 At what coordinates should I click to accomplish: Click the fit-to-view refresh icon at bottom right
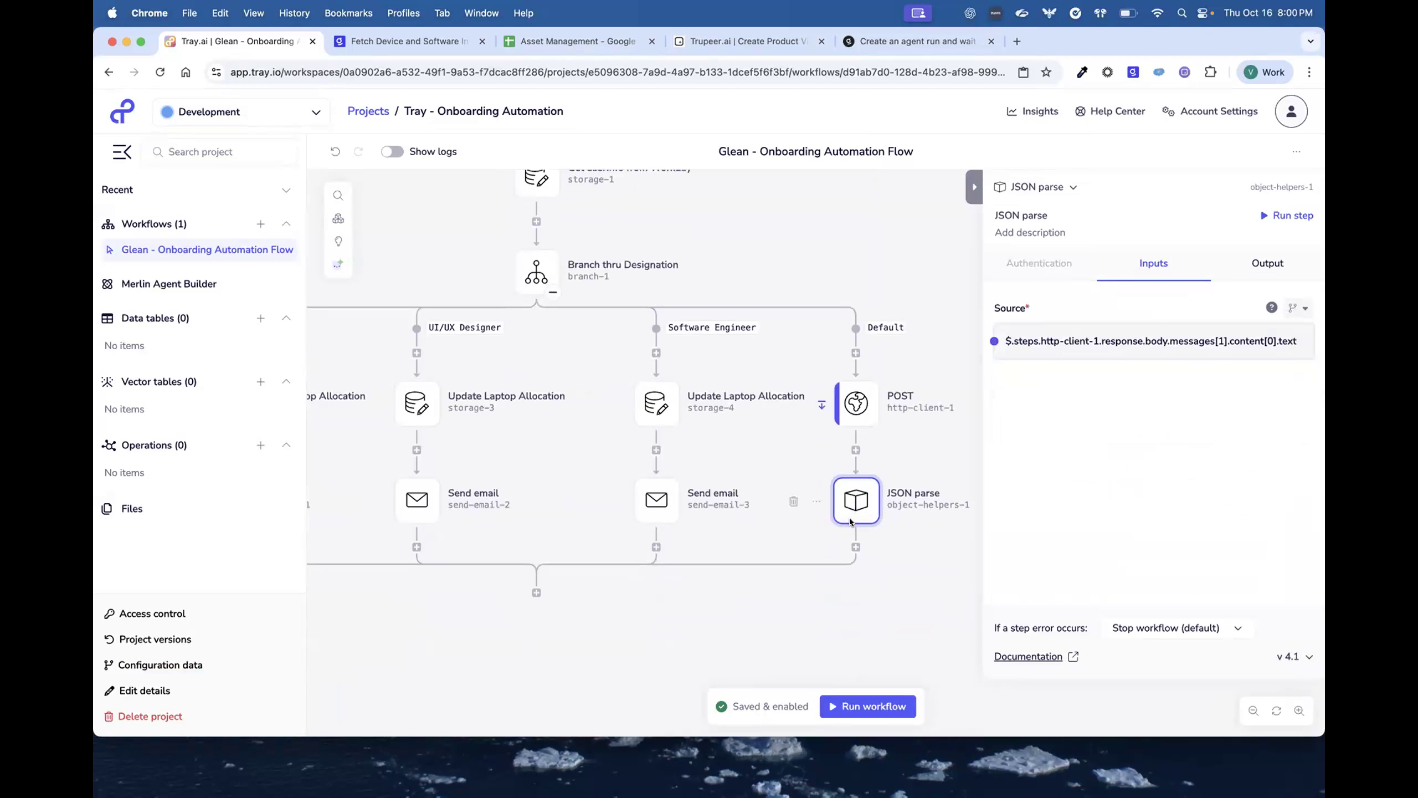point(1276,711)
